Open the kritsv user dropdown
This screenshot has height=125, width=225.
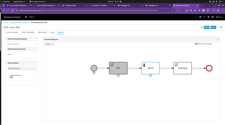[220, 17]
